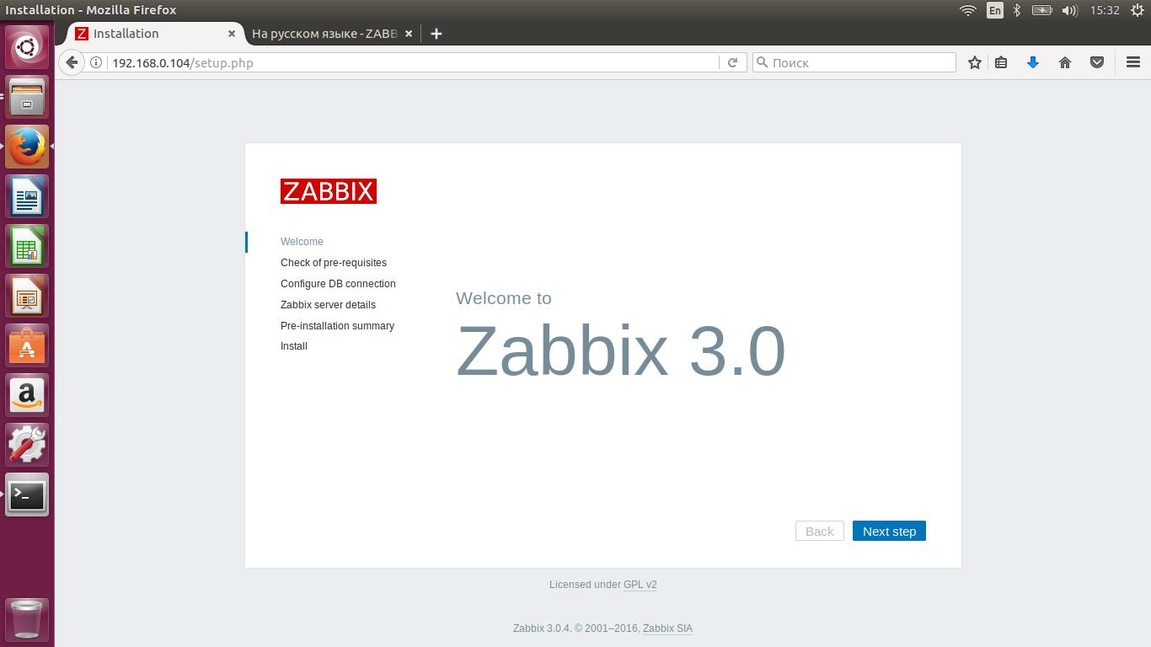
Task: Open Ubuntu Dash search launcher
Action: click(27, 47)
